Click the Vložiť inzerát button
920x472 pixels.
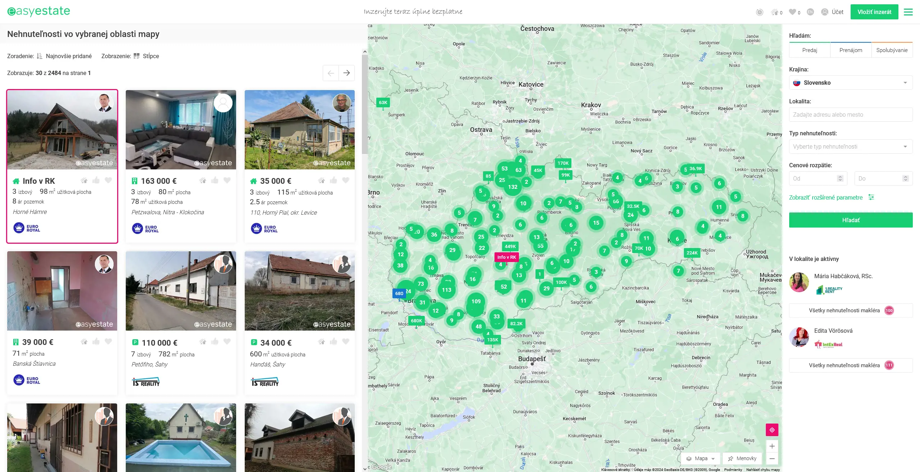coord(874,12)
